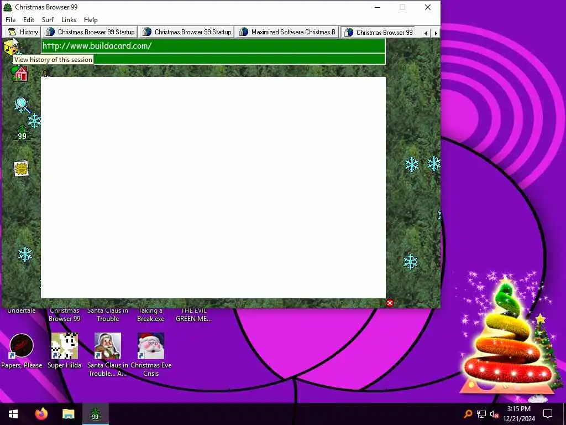Click the tiny bell icon above the page
The image size is (566, 425).
[x=45, y=74]
